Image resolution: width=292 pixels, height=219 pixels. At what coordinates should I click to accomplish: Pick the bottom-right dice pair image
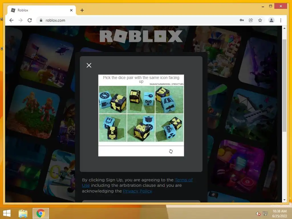pyautogui.click(x=169, y=128)
